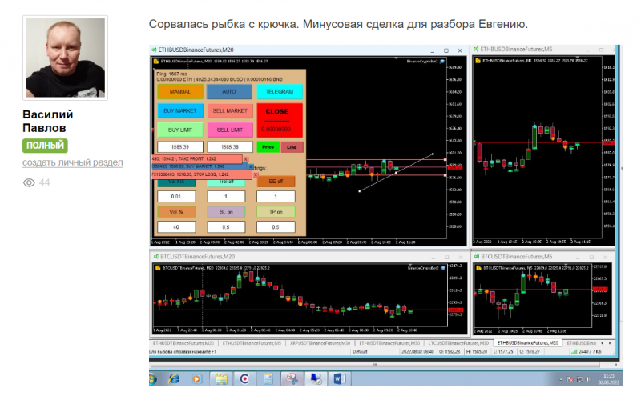Toggle the SL on button
641x400 pixels.
click(226, 212)
